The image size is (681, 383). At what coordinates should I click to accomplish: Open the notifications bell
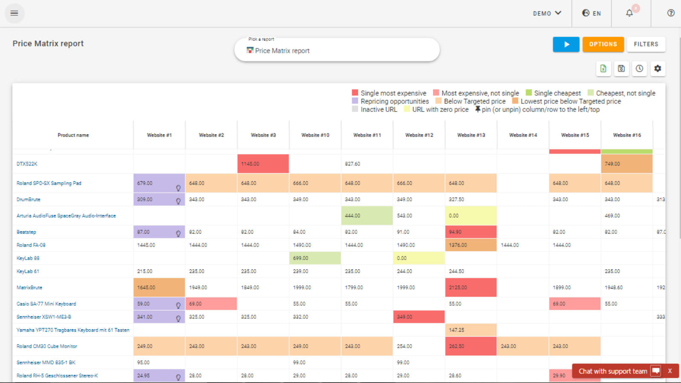point(630,13)
